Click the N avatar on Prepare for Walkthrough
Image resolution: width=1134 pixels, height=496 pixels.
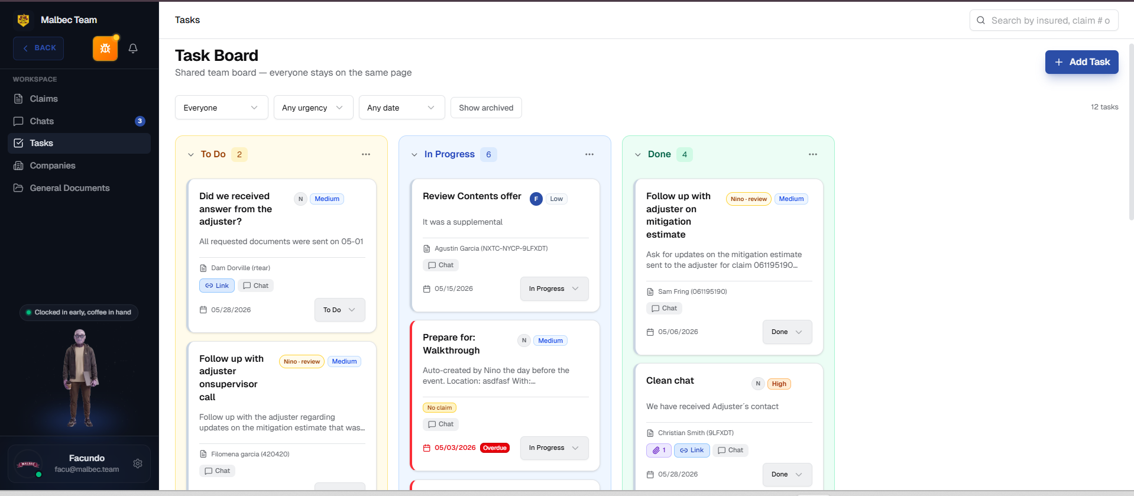coord(524,341)
